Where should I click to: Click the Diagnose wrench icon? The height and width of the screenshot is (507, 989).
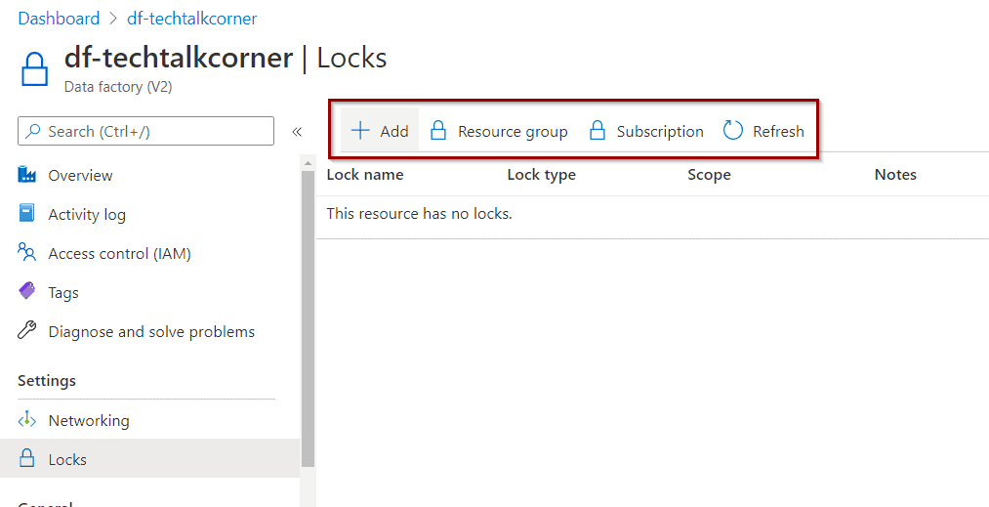(27, 330)
